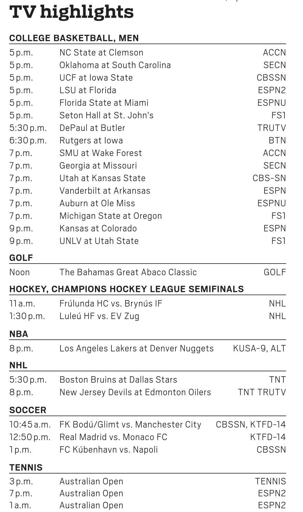Select the LSU at Florida game
The height and width of the screenshot is (512, 303).
[88, 90]
